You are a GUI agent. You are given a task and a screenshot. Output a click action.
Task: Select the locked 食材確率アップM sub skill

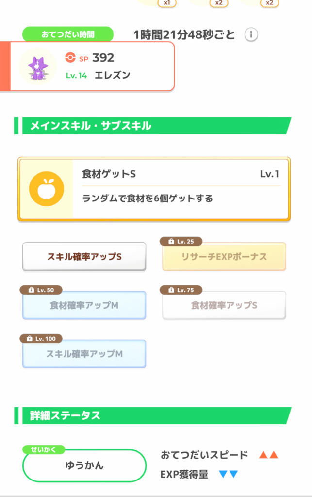point(84,305)
